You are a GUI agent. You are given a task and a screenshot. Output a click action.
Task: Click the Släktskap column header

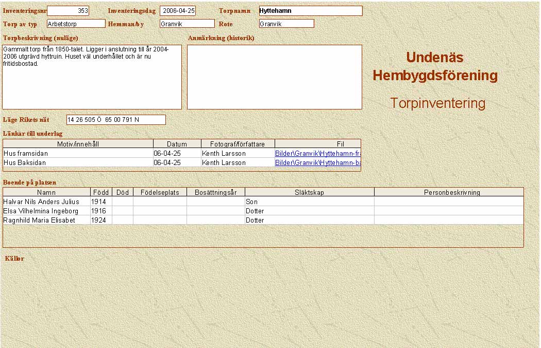click(309, 192)
